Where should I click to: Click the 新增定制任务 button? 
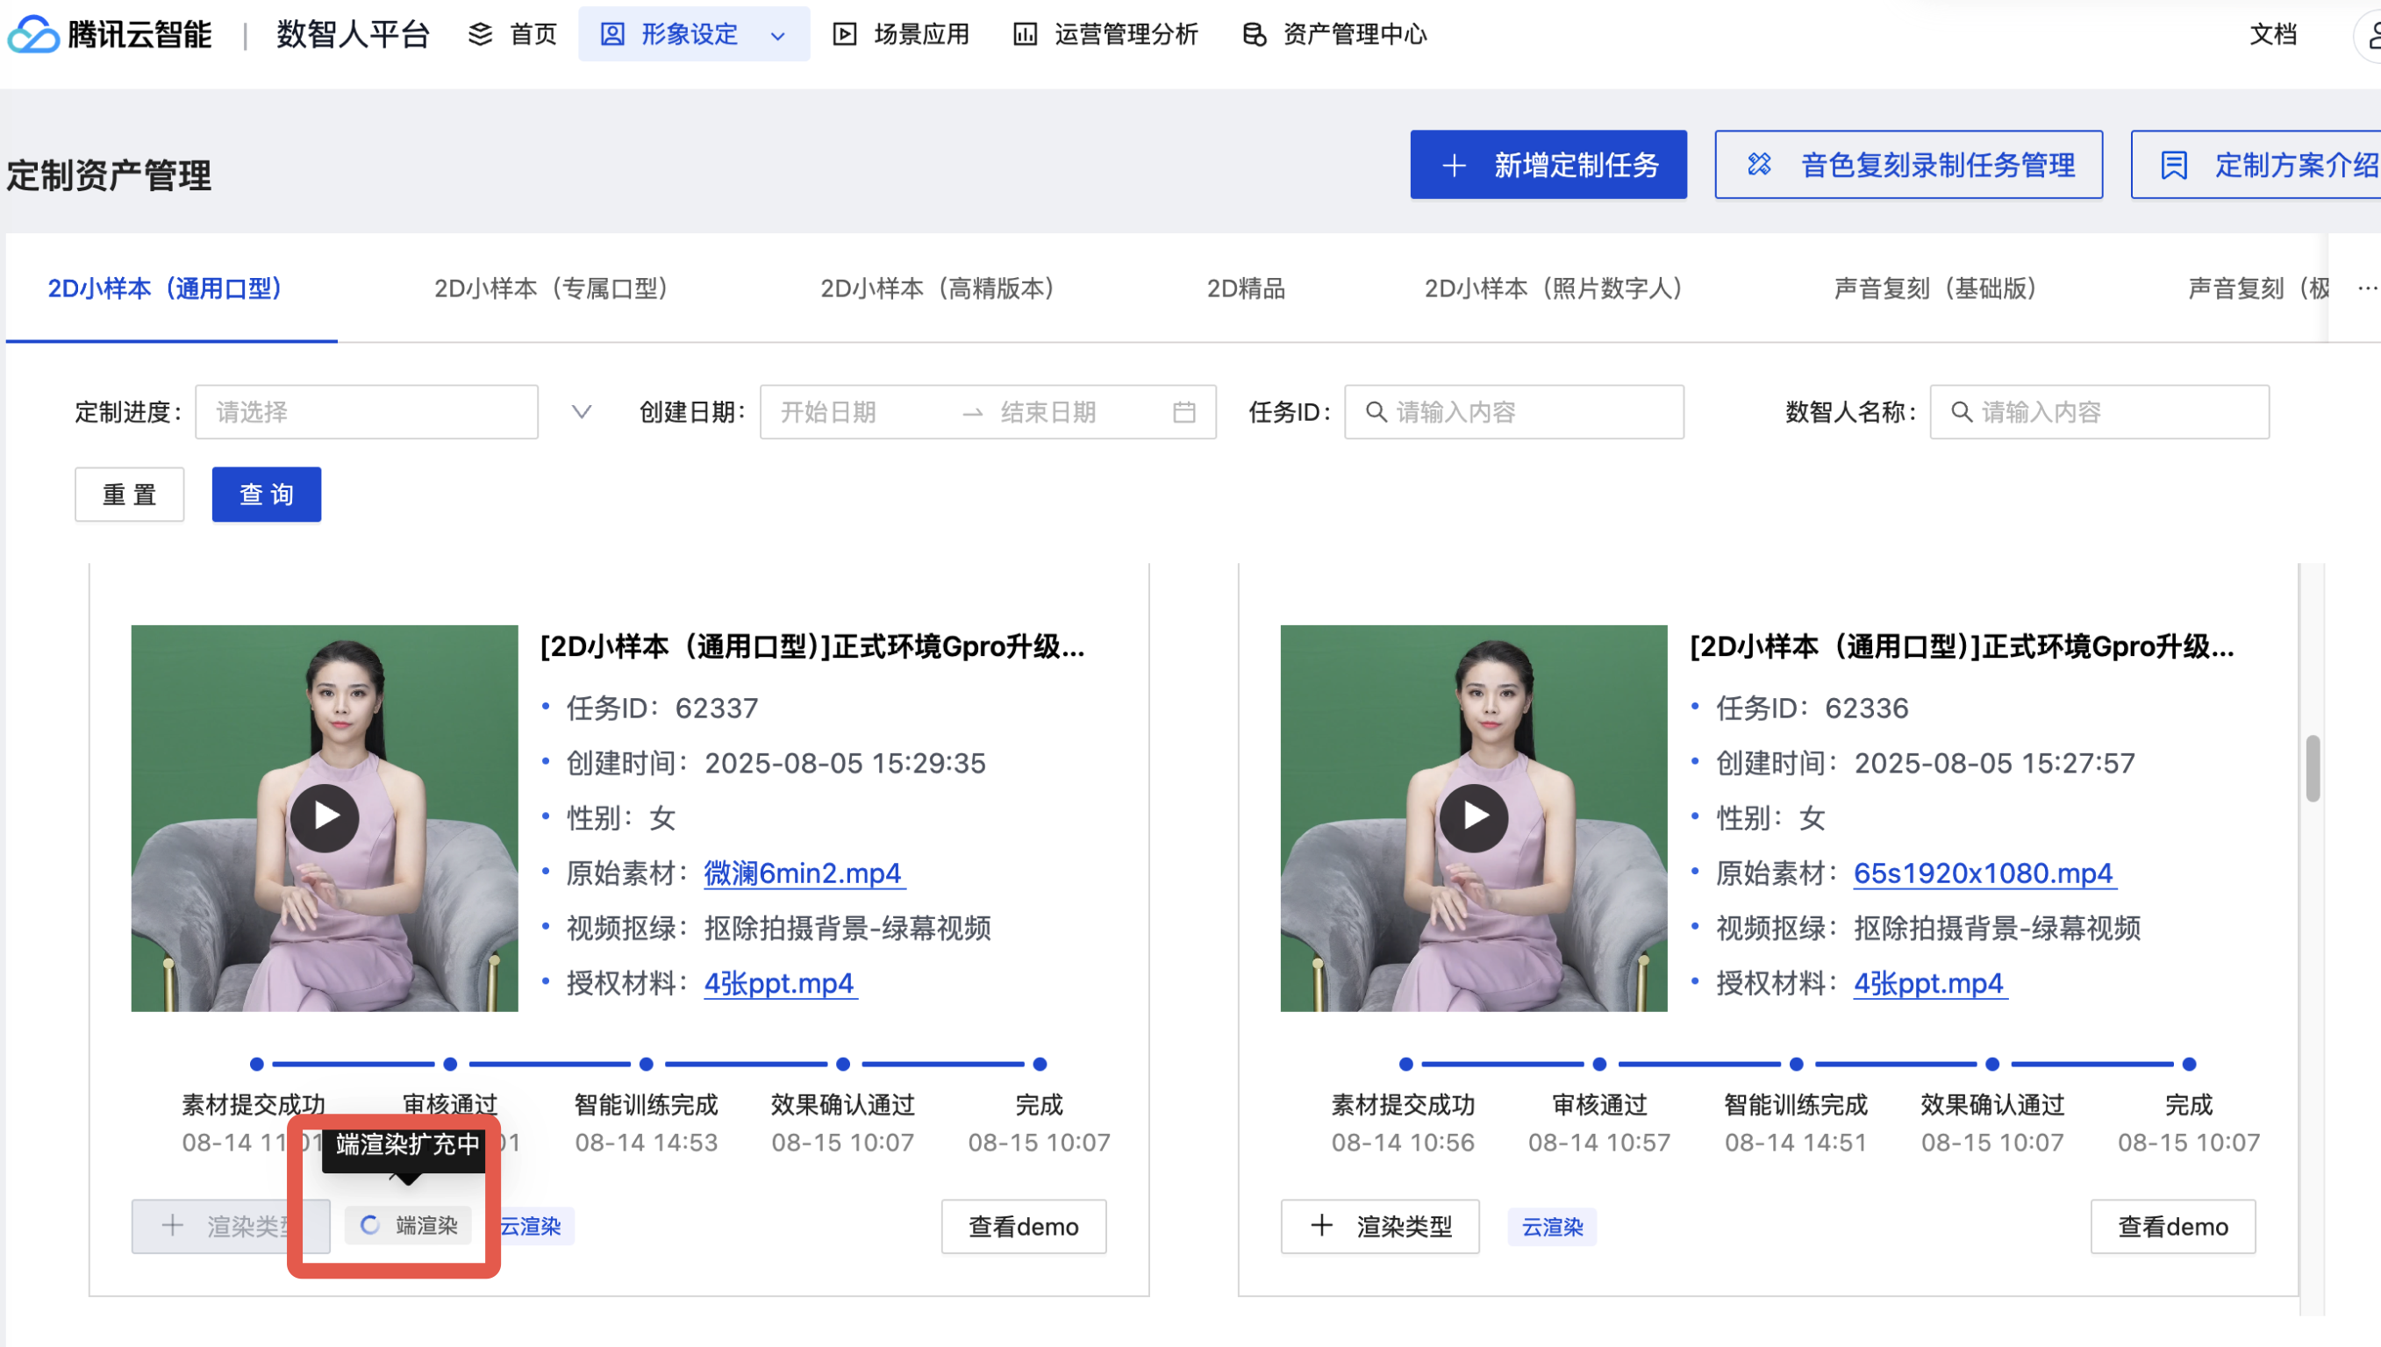tap(1548, 165)
